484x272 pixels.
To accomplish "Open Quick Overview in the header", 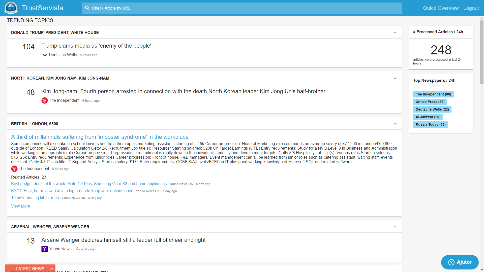I will (441, 8).
